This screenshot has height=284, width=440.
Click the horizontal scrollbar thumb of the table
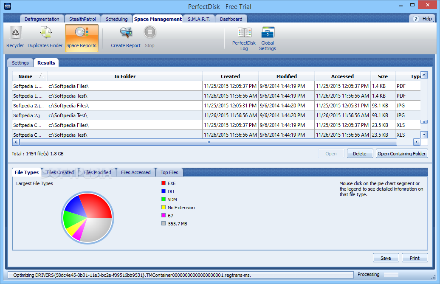[208, 142]
